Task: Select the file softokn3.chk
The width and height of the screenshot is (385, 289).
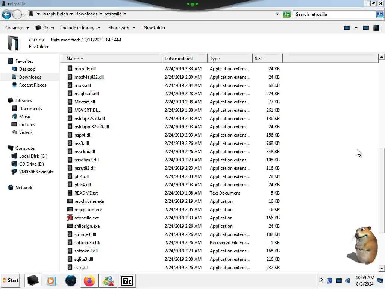Action: pyautogui.click(x=87, y=243)
